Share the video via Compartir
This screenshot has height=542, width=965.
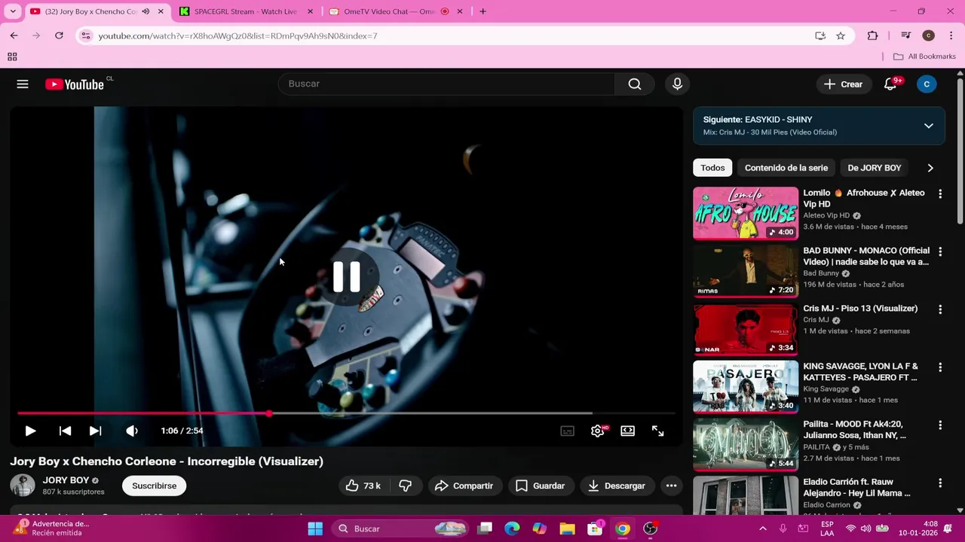pyautogui.click(x=464, y=486)
